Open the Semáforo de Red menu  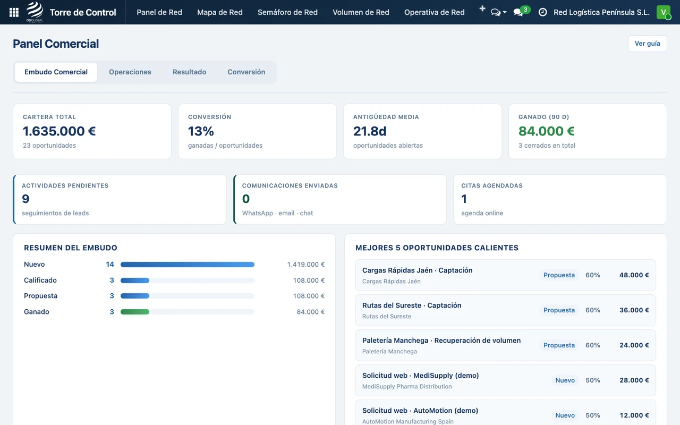pyautogui.click(x=287, y=12)
